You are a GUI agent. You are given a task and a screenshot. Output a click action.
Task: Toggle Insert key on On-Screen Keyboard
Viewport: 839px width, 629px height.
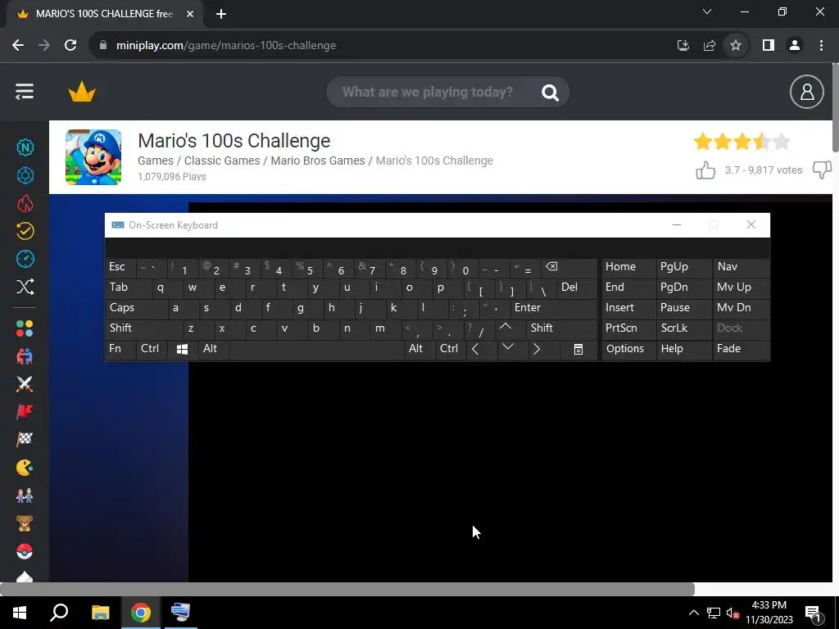[x=628, y=308]
